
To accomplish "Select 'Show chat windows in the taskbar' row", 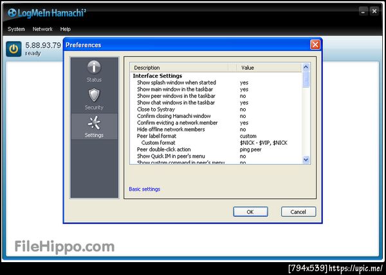I will click(216, 102).
